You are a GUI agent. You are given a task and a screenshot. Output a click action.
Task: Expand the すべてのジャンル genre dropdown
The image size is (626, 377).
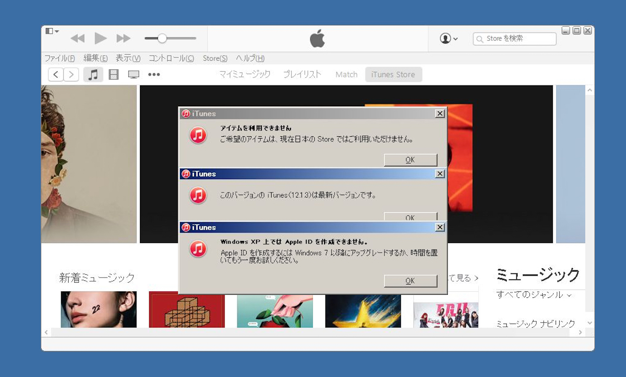tap(534, 295)
